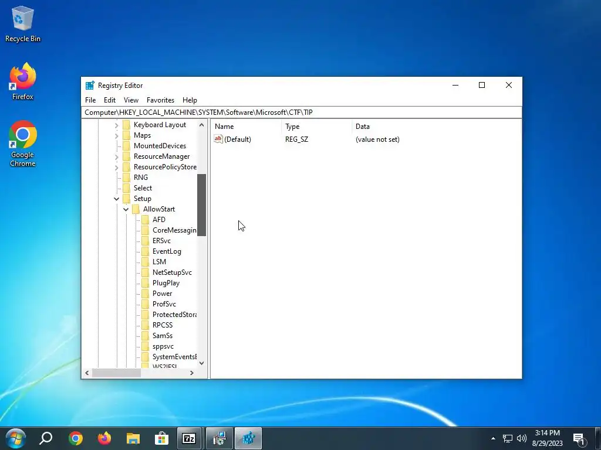The width and height of the screenshot is (601, 450).
Task: Select the ProtectedStorage key
Action: click(174, 315)
